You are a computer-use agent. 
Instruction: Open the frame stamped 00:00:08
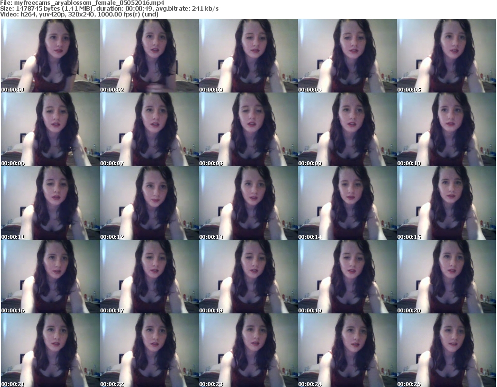coord(248,129)
